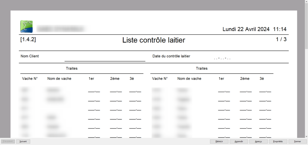Click the scrollbar's up arrow
The width and height of the screenshot is (308, 145).
(306, 2)
